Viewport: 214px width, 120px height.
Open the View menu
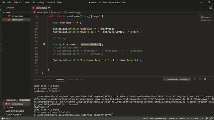[27, 2]
